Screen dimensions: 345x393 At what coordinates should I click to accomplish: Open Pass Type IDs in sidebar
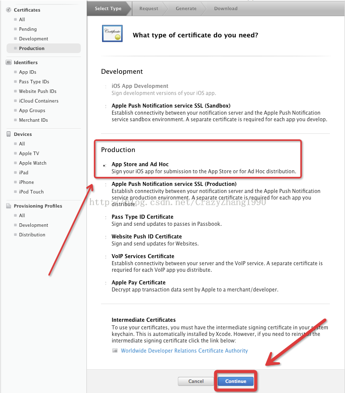coord(34,81)
